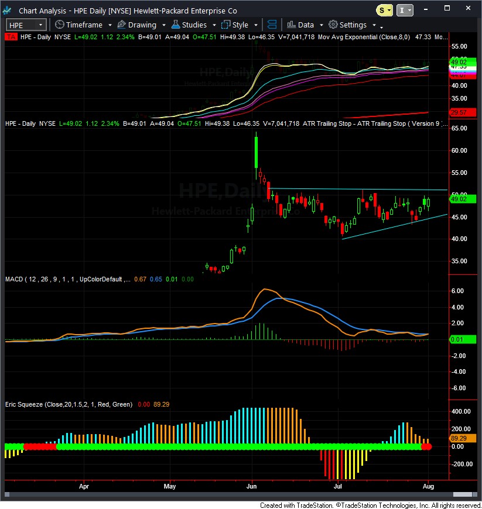This screenshot has height=509, width=482.
Task: Expand the Studies dropdown arrow
Action: 214,25
